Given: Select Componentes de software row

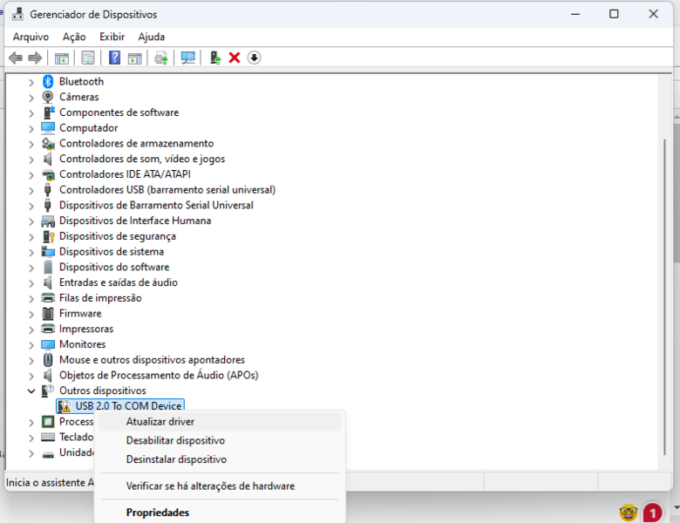Looking at the screenshot, I should (x=119, y=112).
